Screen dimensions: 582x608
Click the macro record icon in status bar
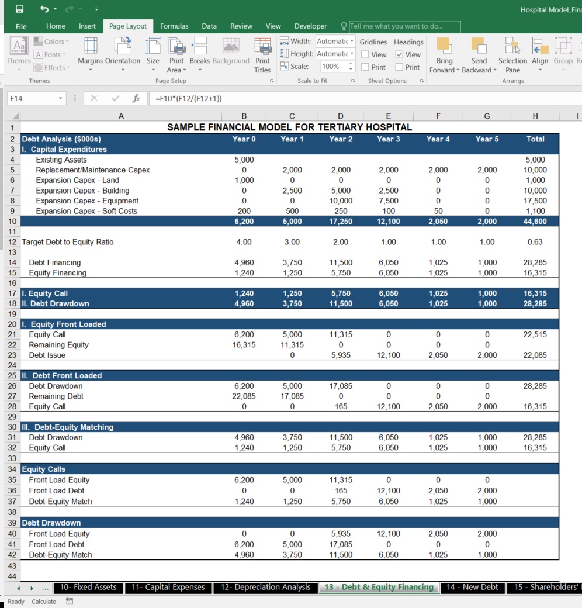coord(70,602)
